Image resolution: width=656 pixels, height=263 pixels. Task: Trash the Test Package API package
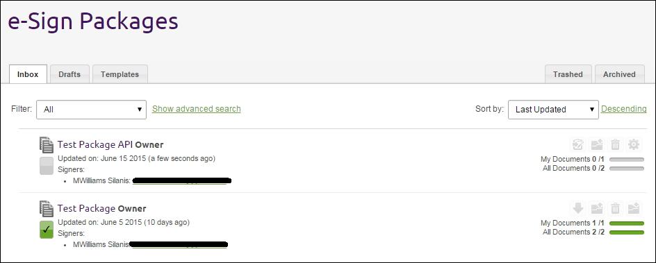pos(615,145)
